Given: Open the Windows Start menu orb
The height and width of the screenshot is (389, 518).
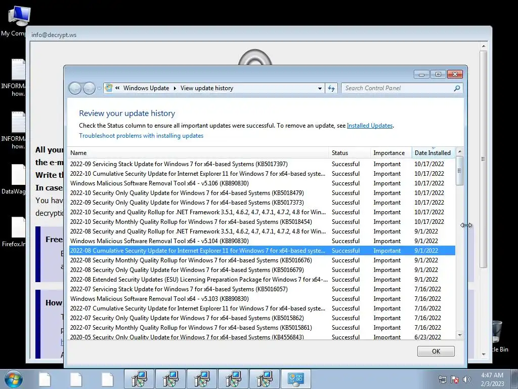Looking at the screenshot, I should pos(14,379).
